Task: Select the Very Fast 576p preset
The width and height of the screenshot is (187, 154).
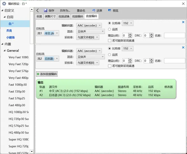Action: (18, 71)
